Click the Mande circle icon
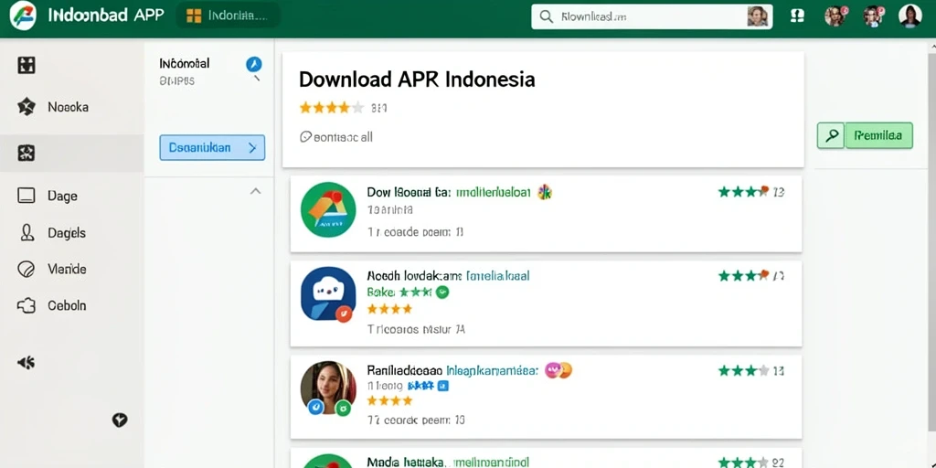The width and height of the screenshot is (936, 468). tap(27, 270)
